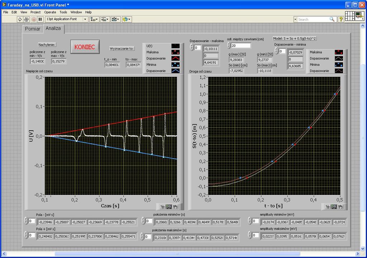Click the amplitudy minimów array index stepper
Screen dimensions: 367x258
tap(250, 221)
